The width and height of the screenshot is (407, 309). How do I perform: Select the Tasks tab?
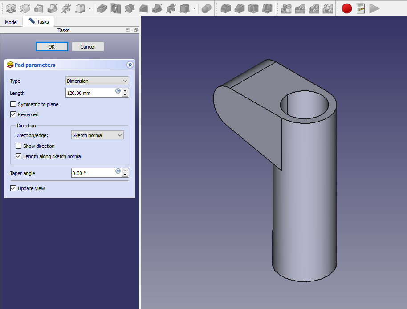(x=39, y=22)
